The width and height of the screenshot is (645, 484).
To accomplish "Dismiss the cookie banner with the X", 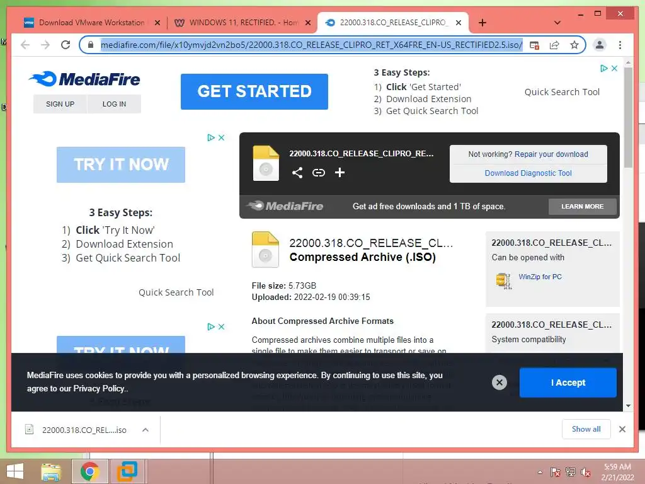I will [x=499, y=383].
